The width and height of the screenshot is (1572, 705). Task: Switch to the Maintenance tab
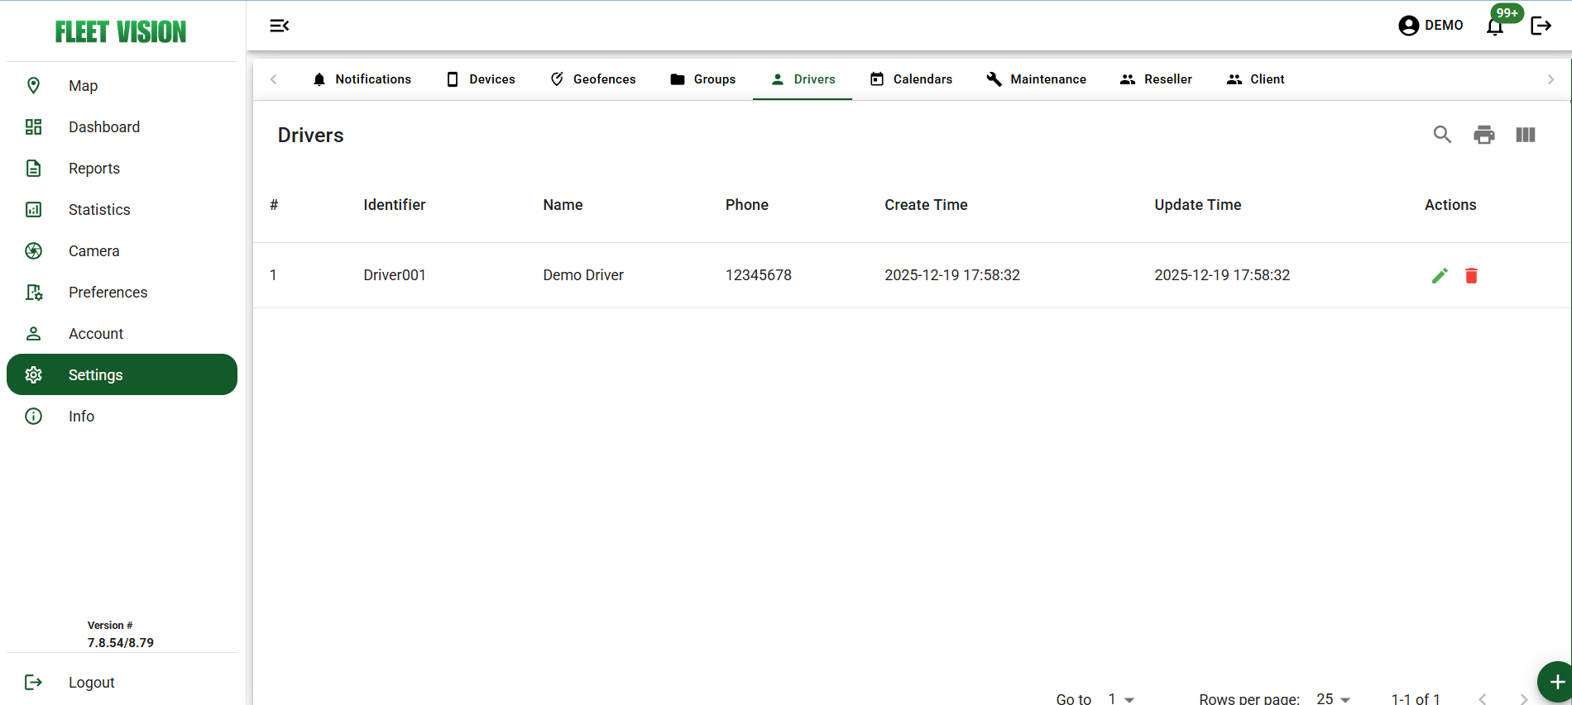1036,79
